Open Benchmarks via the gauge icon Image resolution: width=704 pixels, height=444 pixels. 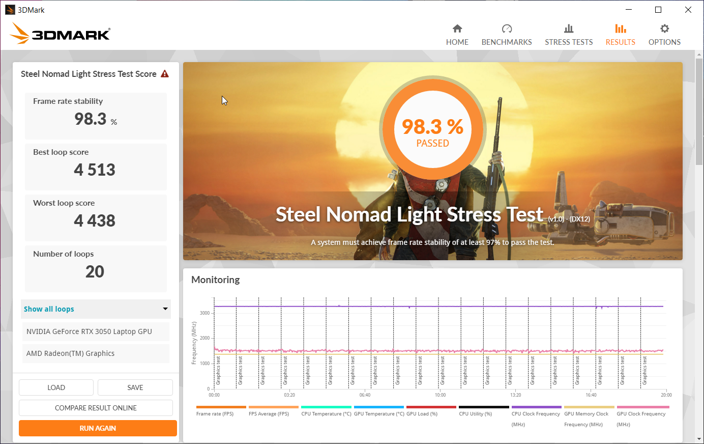pos(507,29)
